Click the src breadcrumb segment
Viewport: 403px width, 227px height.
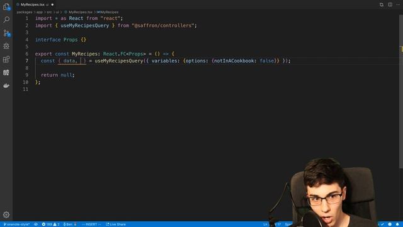point(49,12)
